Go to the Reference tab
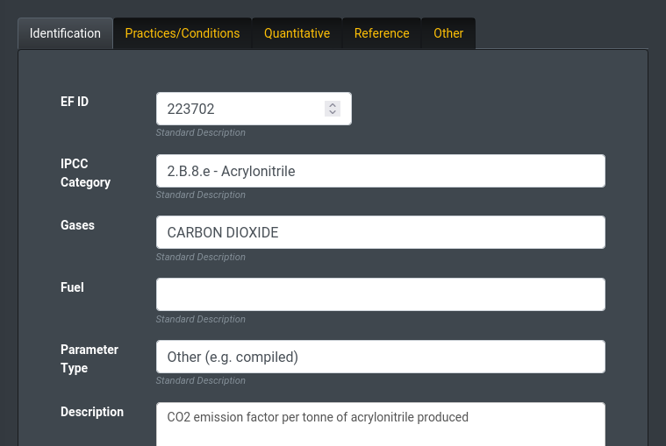The image size is (666, 446). pos(382,33)
